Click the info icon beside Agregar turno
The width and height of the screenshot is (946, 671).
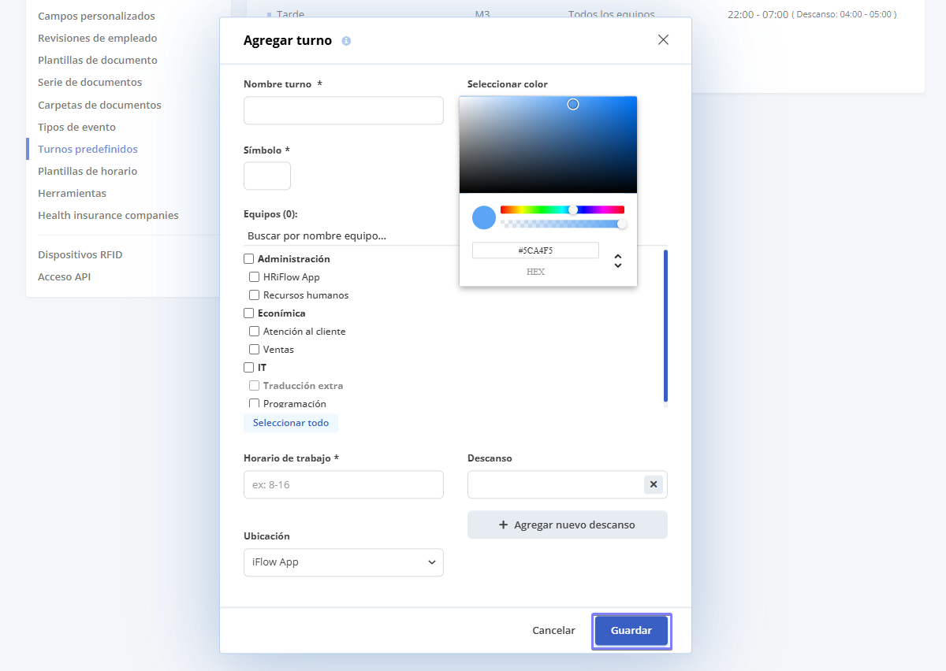[x=346, y=41]
